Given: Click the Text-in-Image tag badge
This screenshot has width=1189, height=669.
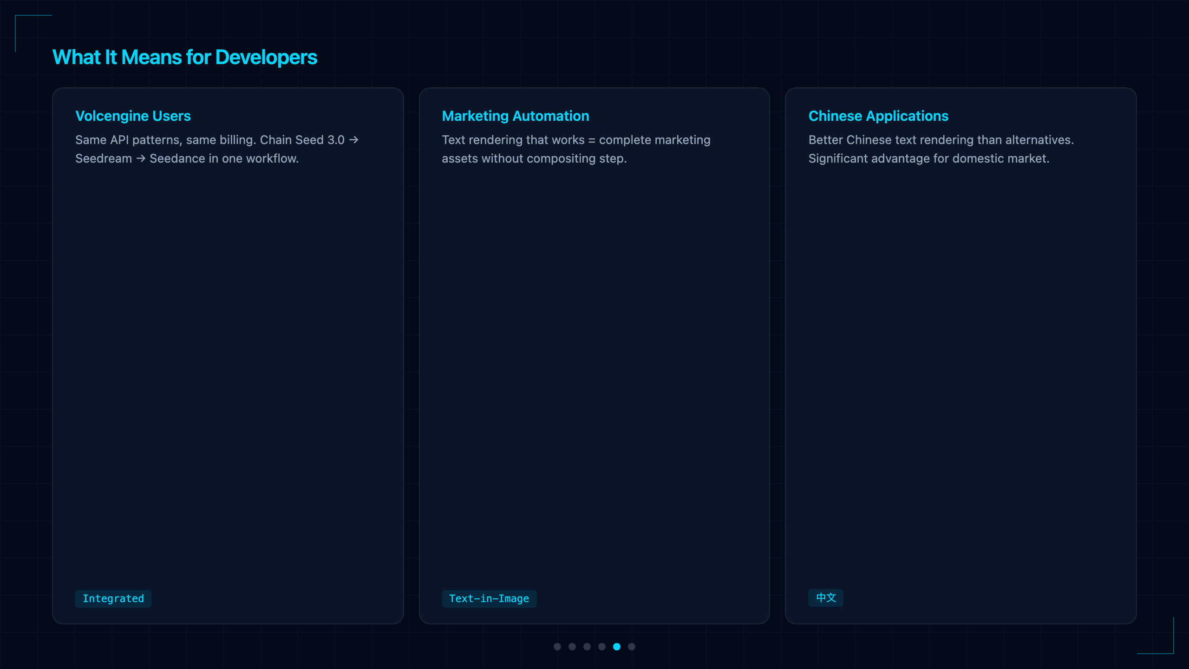Looking at the screenshot, I should 489,598.
